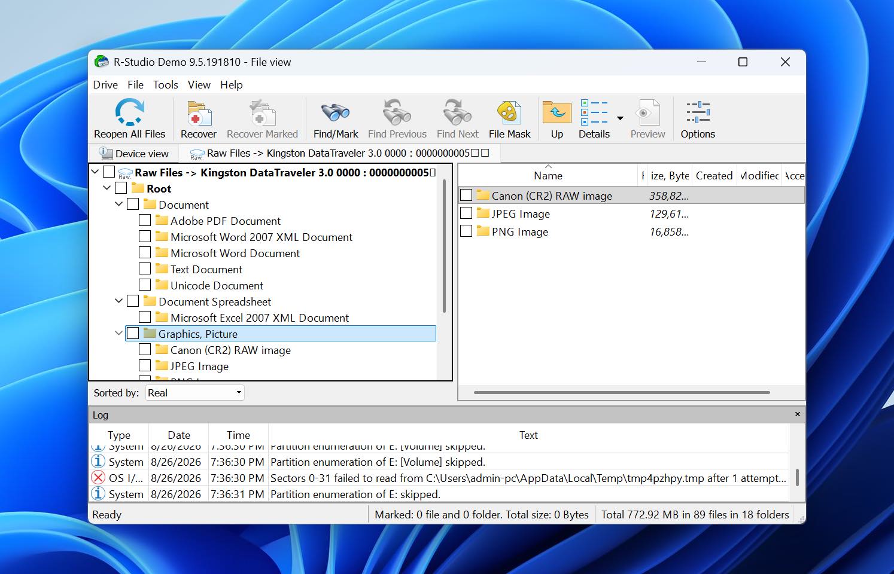Check PNG Image box in file list
This screenshot has height=574, width=894.
466,231
